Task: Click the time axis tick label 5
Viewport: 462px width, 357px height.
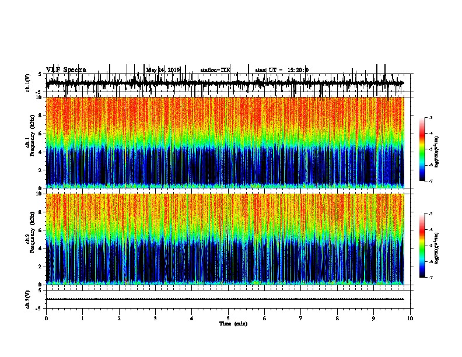Action: (228, 318)
